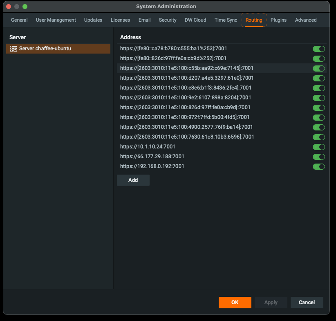Viewport: 336px width, 321px height.
Task: Open the User Management tab
Action: click(56, 20)
